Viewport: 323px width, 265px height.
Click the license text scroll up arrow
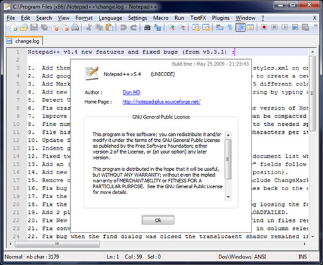pos(228,135)
